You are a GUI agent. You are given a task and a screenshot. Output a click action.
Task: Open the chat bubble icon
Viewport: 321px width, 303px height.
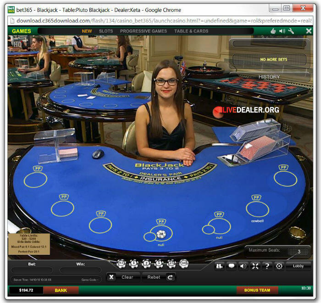[231, 266]
